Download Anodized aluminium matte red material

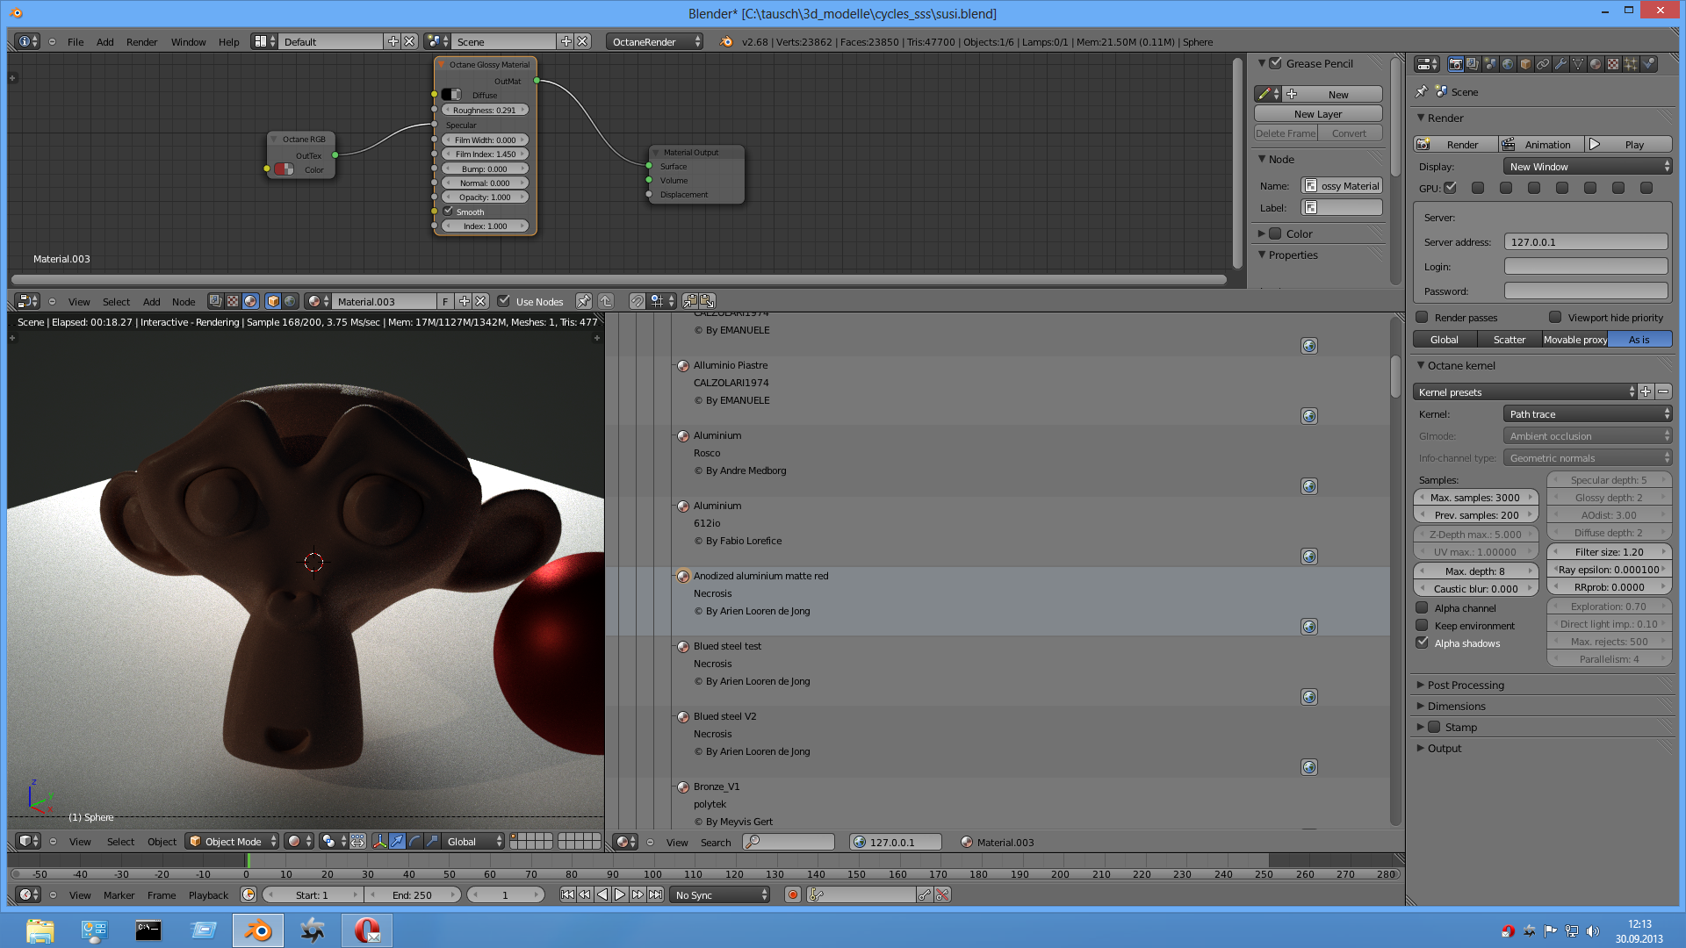(x=1308, y=627)
